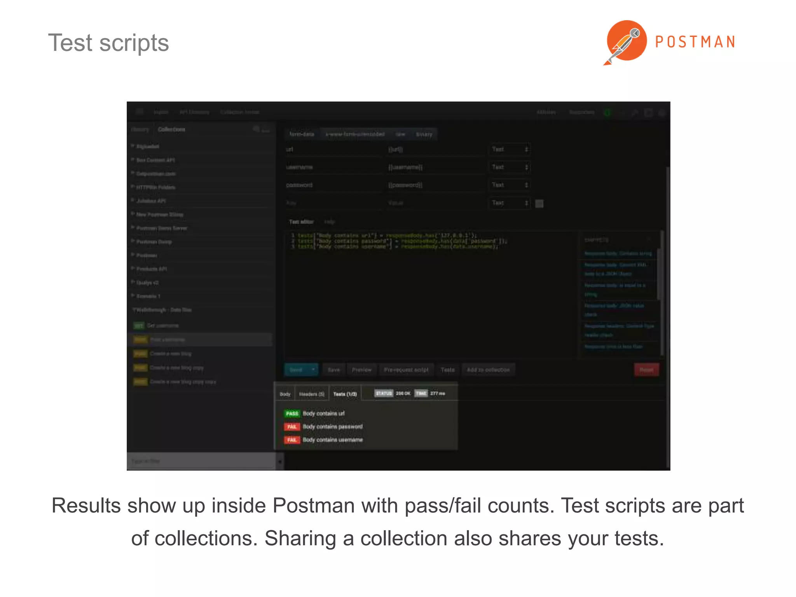Click the square window icon in header
The image size is (796, 597).
click(x=648, y=113)
